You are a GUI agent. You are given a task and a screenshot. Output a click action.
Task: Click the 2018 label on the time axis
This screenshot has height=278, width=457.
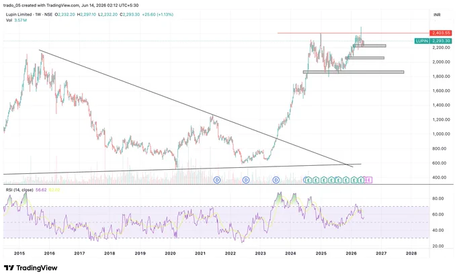110,253
